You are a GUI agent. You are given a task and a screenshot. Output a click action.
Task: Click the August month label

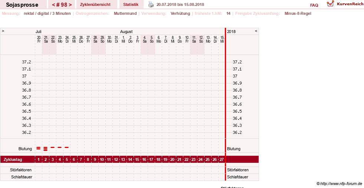click(x=126, y=32)
